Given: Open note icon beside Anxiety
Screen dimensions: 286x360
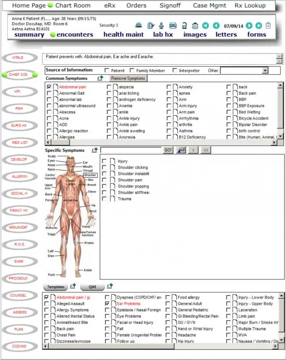Looking at the screenshot, I should click(175, 87).
